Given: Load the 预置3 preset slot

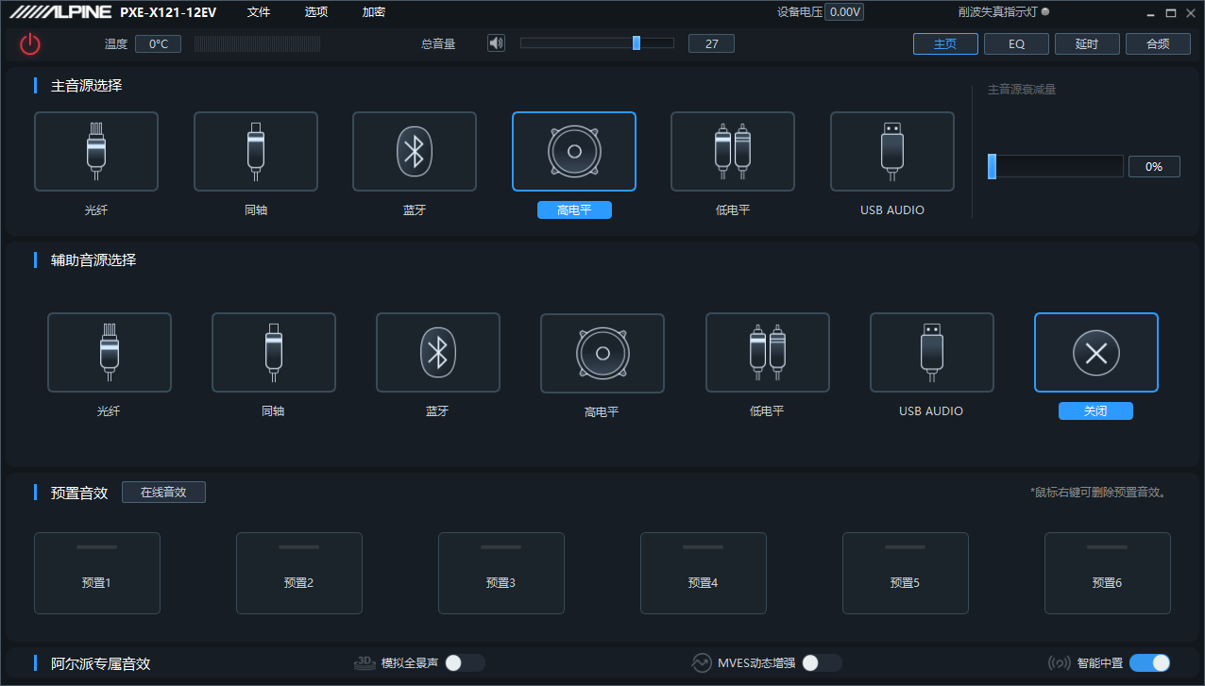Looking at the screenshot, I should pos(501,573).
